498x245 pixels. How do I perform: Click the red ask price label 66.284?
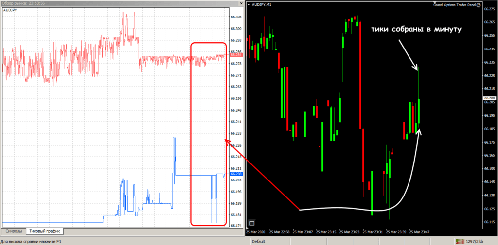pos(236,55)
